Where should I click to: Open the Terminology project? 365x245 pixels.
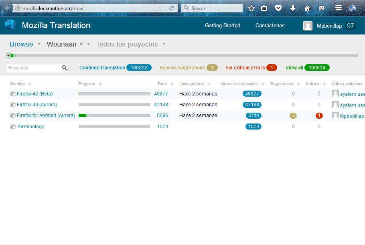tap(30, 127)
